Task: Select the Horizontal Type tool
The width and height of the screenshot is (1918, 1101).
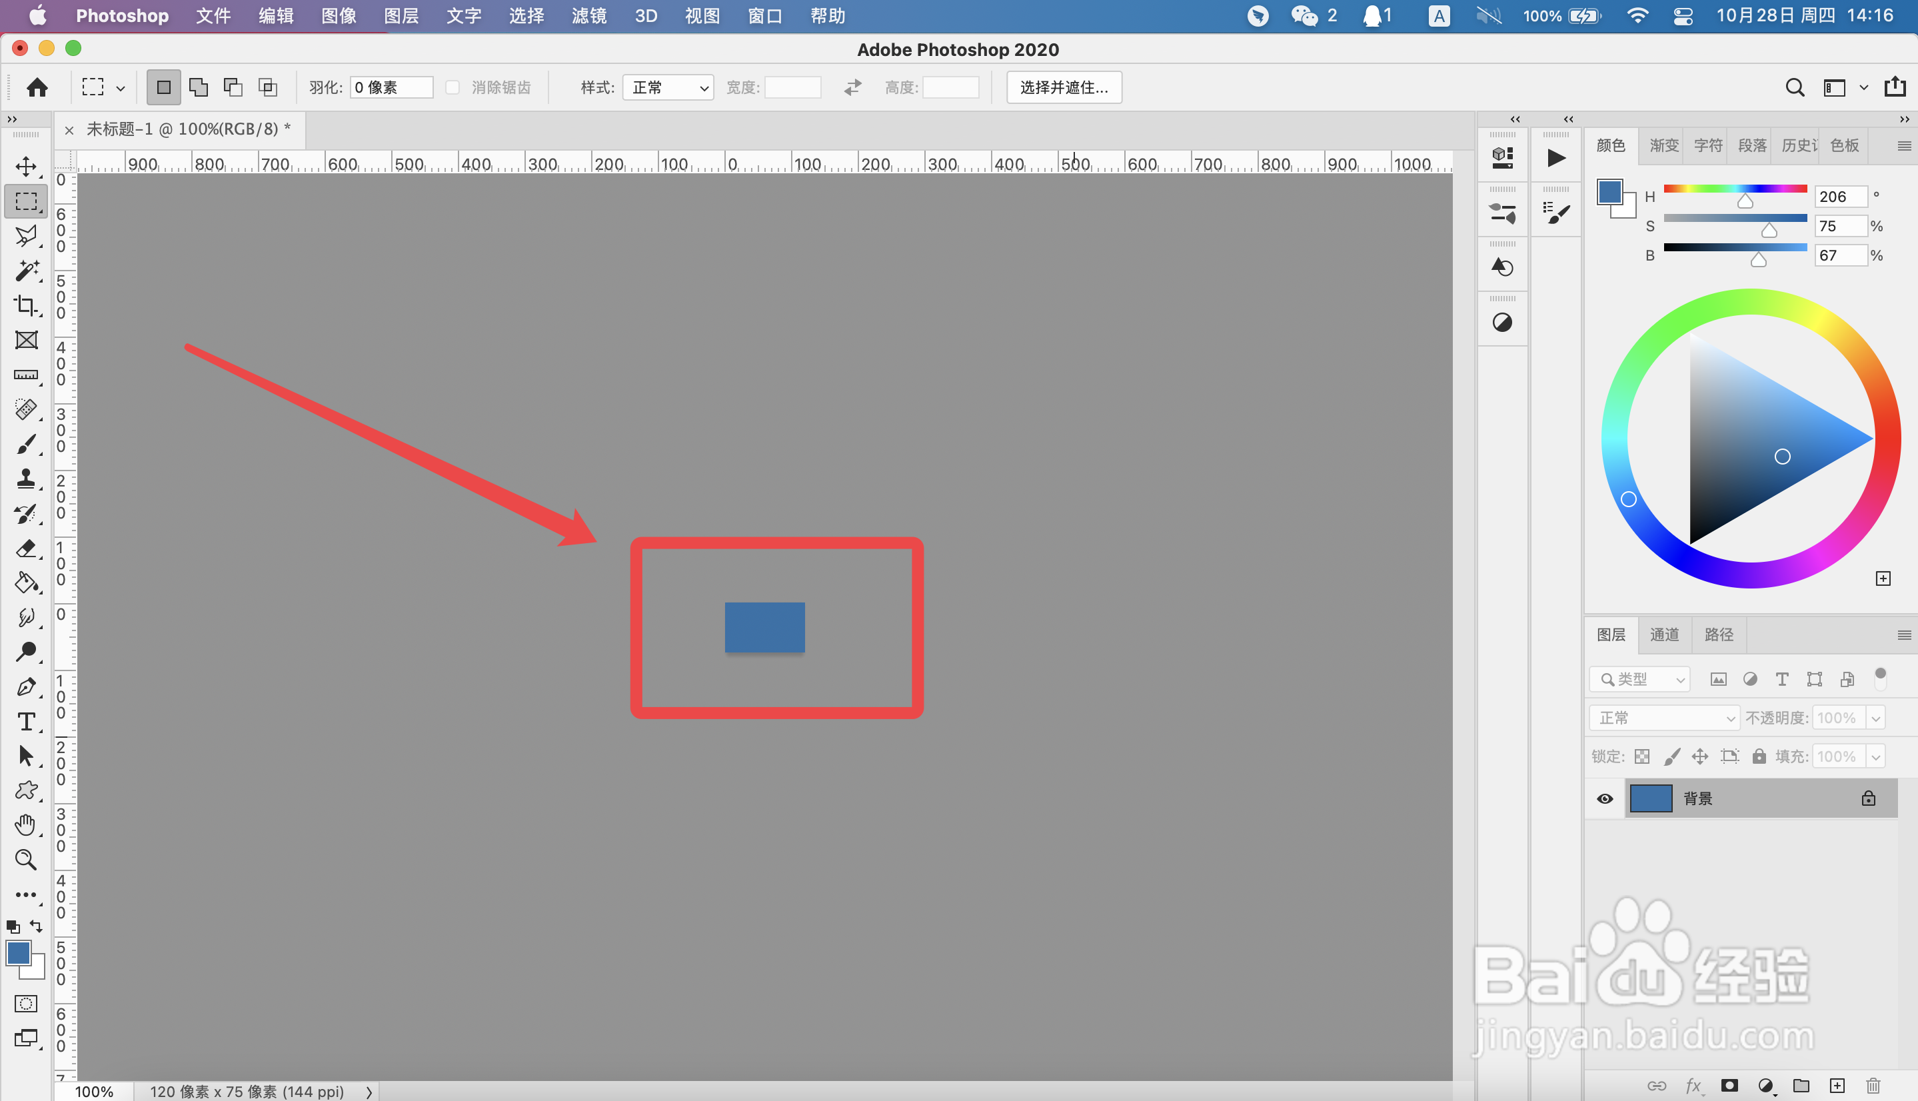Action: (x=27, y=722)
